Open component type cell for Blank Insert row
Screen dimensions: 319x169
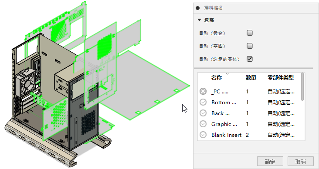(x=281, y=135)
